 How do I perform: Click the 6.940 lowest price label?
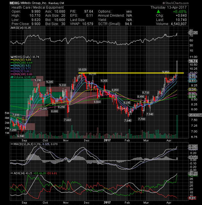point(21,136)
